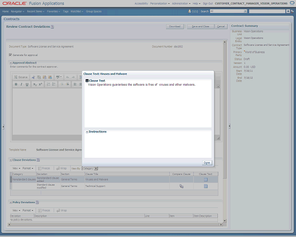Click Freeze in the Policy Deviations toolbar
The width and height of the screenshot is (296, 237).
[44, 210]
